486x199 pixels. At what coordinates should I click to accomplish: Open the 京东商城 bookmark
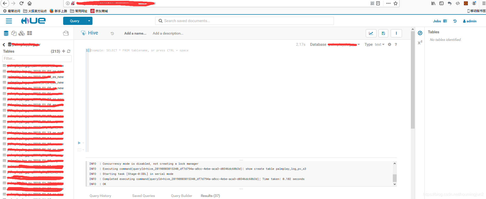[x=99, y=11]
